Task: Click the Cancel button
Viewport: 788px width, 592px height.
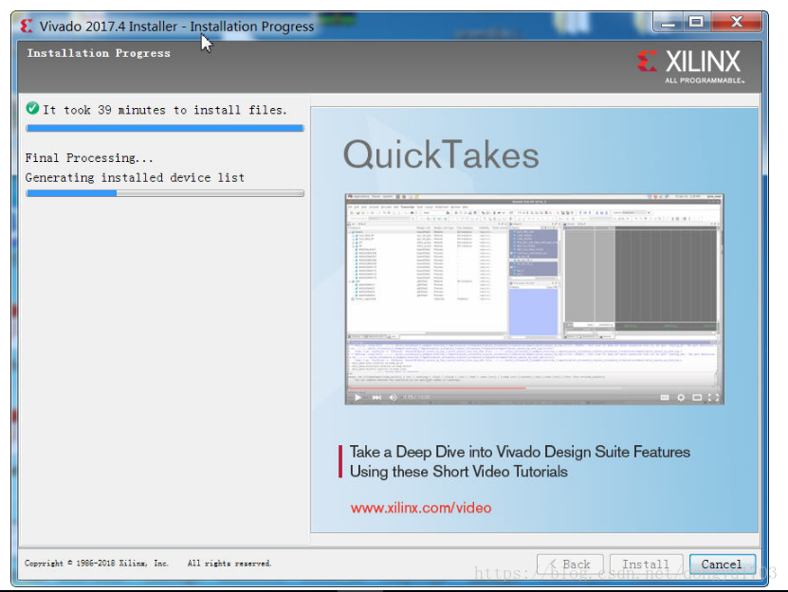Action: (722, 564)
